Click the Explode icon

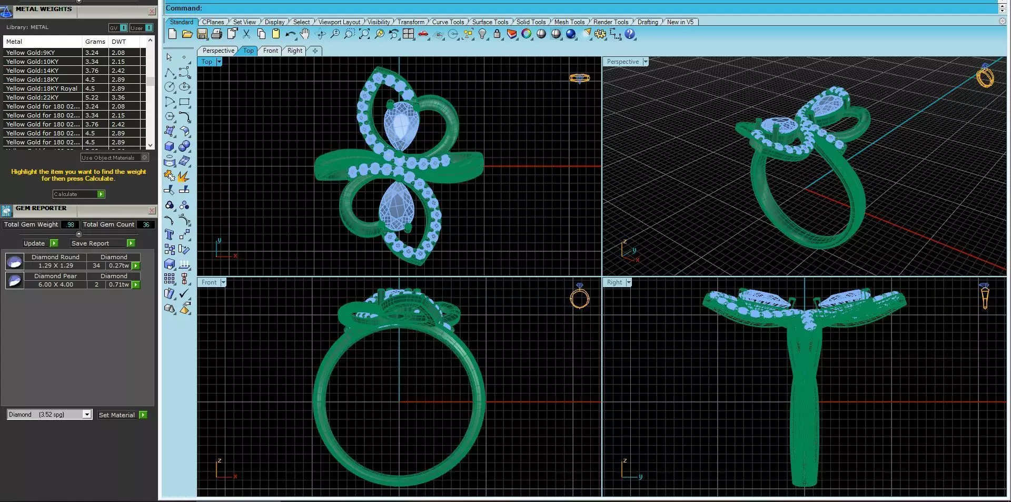(x=184, y=175)
